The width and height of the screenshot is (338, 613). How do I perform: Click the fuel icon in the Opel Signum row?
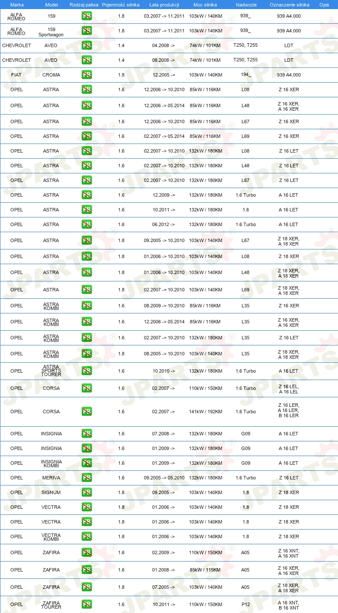pos(86,492)
